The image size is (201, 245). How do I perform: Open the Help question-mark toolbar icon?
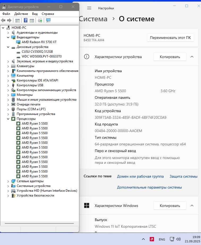click(x=25, y=20)
